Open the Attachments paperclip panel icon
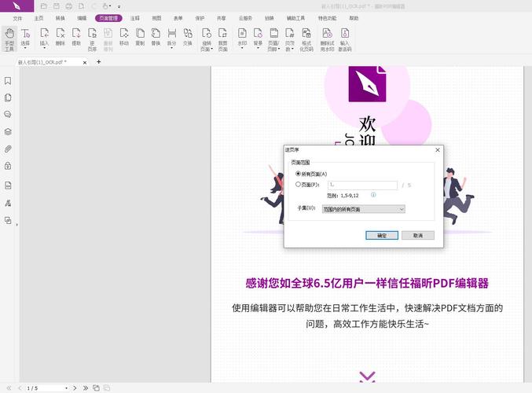The image size is (532, 393). pos(8,149)
